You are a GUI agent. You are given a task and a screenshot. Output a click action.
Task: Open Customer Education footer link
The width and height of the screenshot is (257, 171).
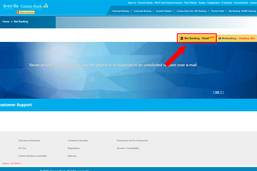(x=78, y=141)
